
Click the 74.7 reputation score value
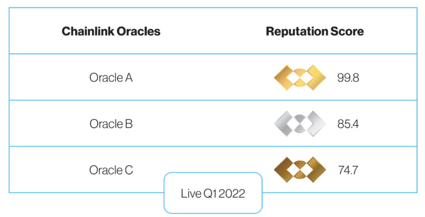point(348,170)
